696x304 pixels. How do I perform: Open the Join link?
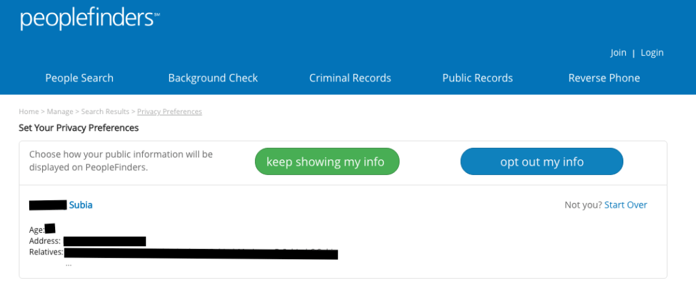[618, 53]
